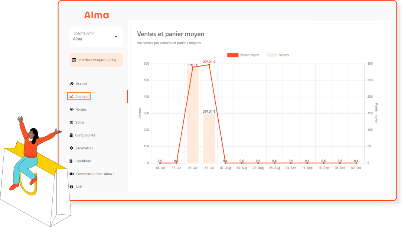The width and height of the screenshot is (404, 227).
Task: Click the Ventes et panier moyen title
Action: (170, 34)
